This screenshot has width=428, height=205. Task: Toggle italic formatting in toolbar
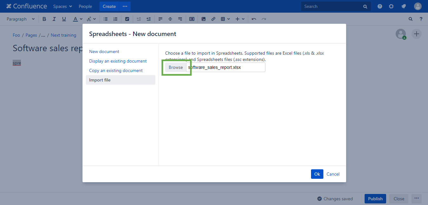54,19
